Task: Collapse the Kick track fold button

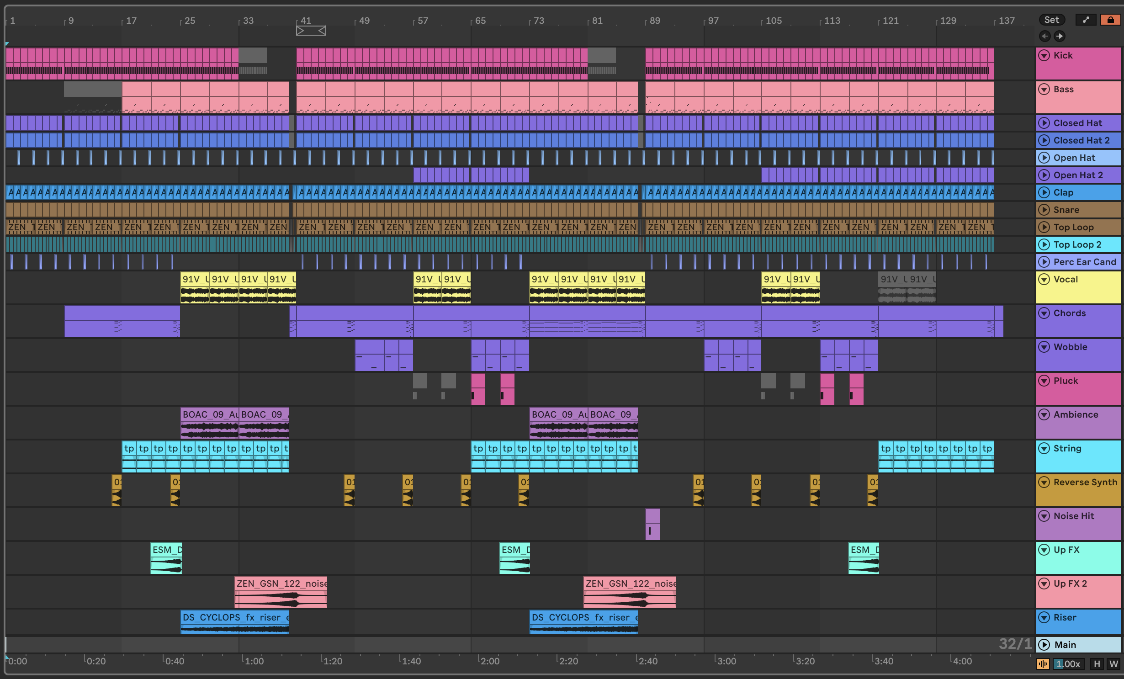Action: [1044, 55]
